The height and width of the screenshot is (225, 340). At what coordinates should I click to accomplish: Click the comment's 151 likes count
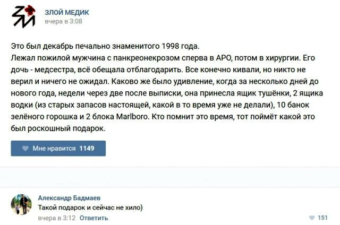click(x=322, y=218)
